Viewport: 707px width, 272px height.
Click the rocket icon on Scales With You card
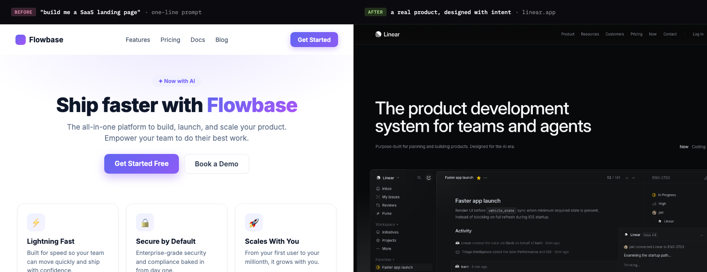(254, 222)
